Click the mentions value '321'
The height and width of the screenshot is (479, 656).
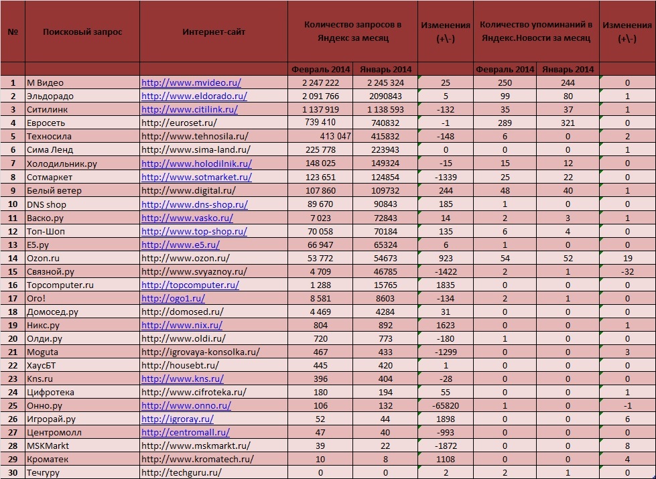click(568, 123)
